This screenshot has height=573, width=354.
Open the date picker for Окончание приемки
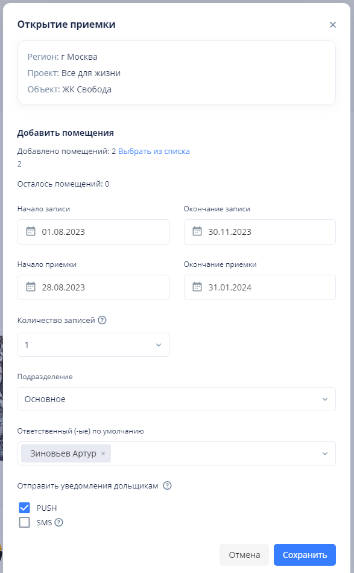tap(196, 287)
